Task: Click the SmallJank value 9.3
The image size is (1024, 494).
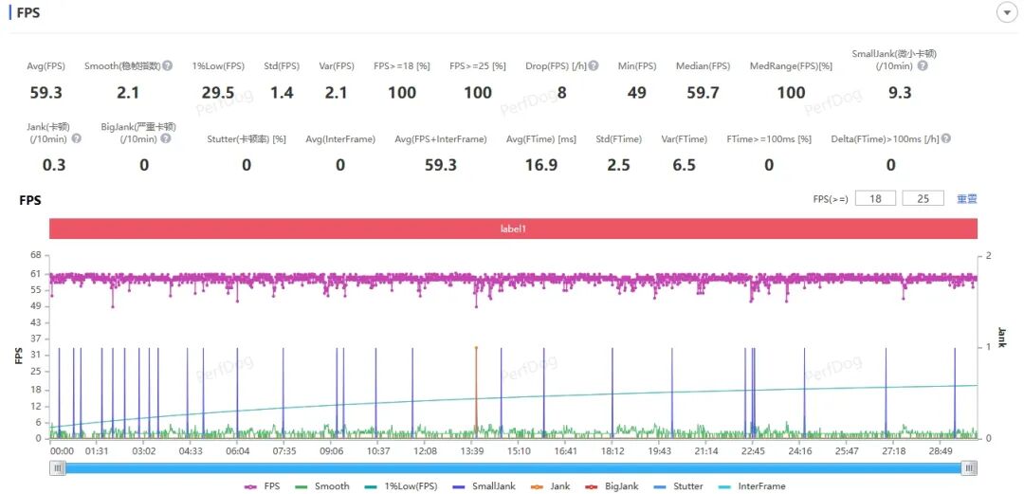Action: (900, 93)
